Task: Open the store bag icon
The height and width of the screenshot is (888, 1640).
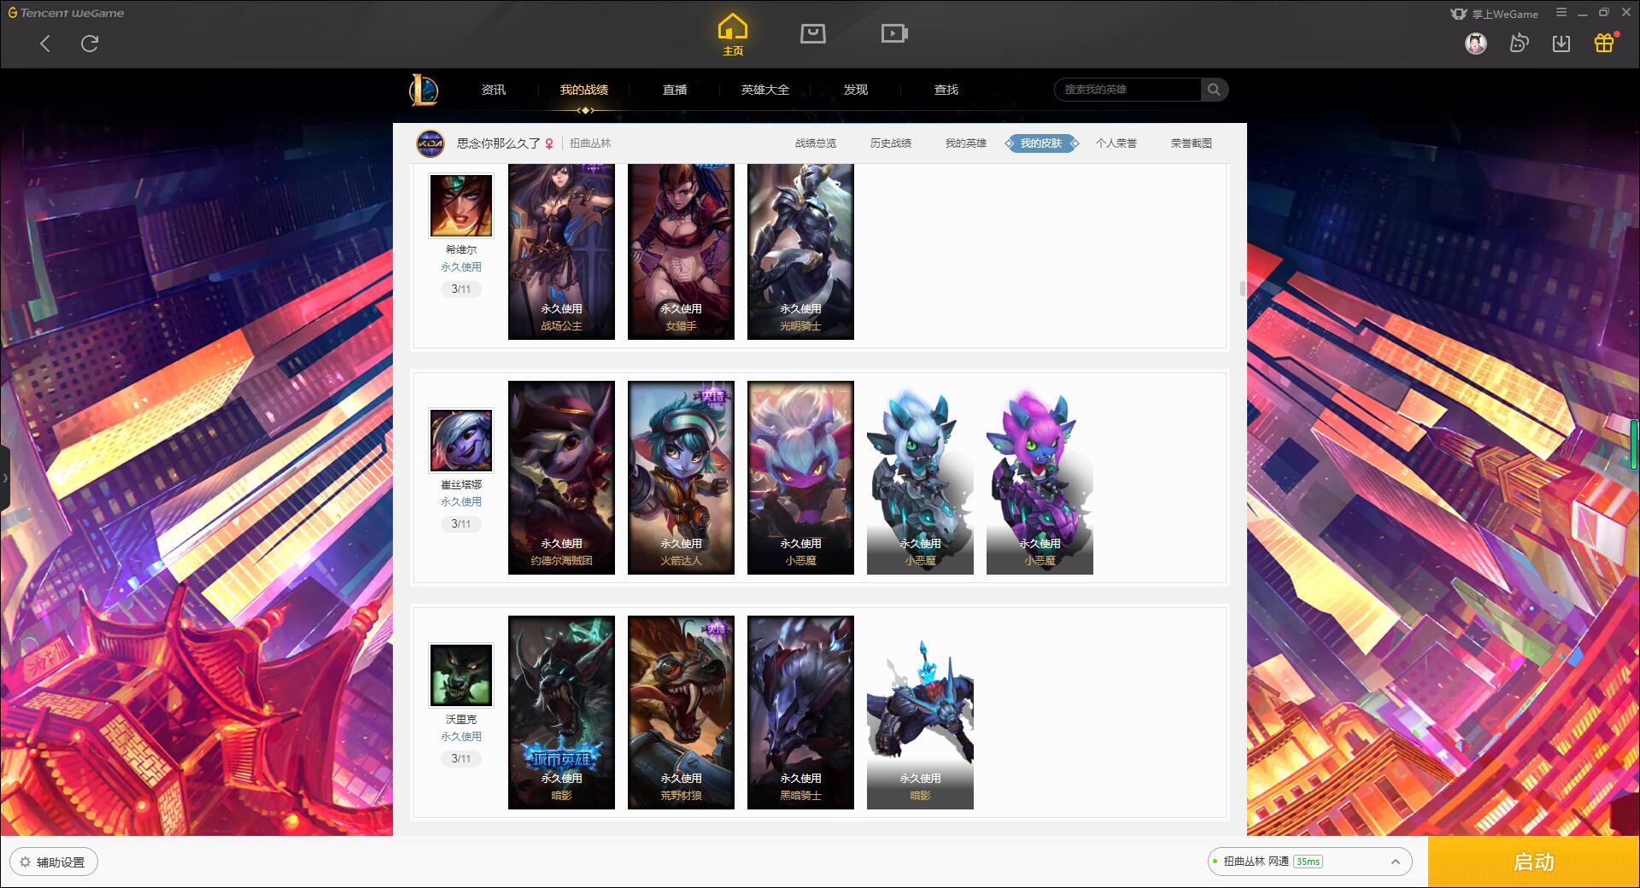Action: tap(812, 33)
